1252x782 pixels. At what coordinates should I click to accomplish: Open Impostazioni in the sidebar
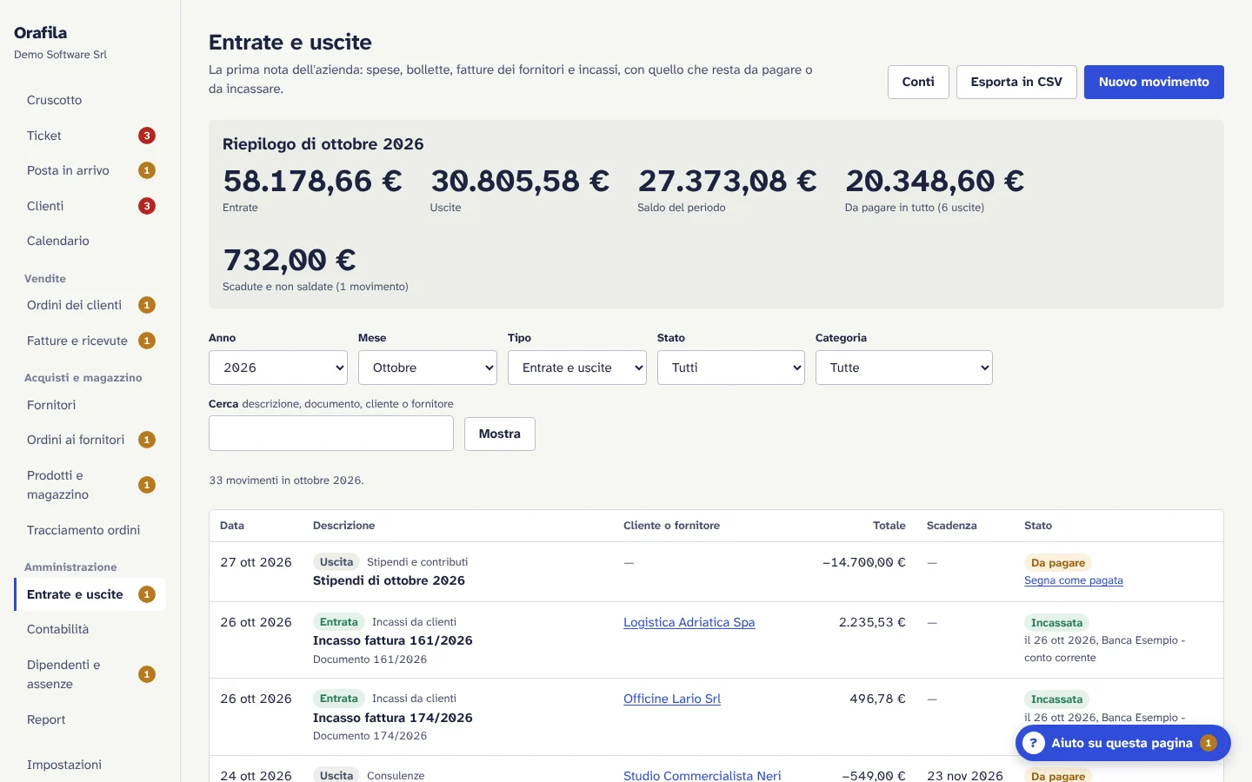pyautogui.click(x=90, y=765)
